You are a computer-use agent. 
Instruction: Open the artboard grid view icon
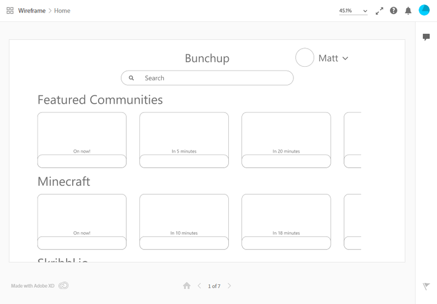10,10
